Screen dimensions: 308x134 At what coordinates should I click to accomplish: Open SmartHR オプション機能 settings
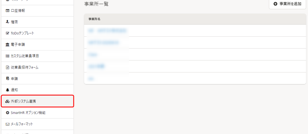coord(37,113)
